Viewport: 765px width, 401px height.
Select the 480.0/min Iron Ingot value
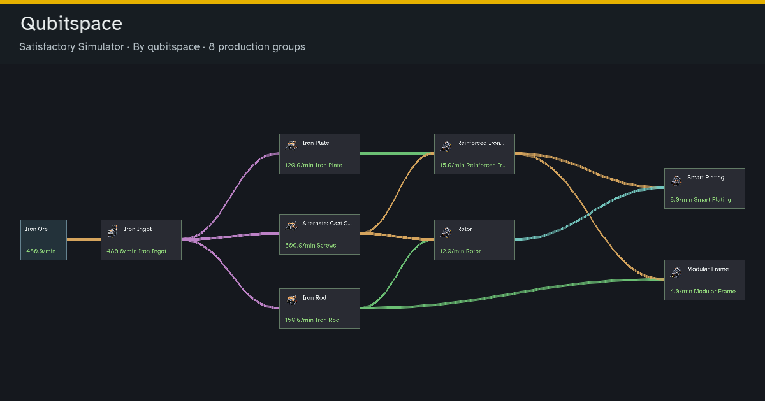pyautogui.click(x=136, y=251)
